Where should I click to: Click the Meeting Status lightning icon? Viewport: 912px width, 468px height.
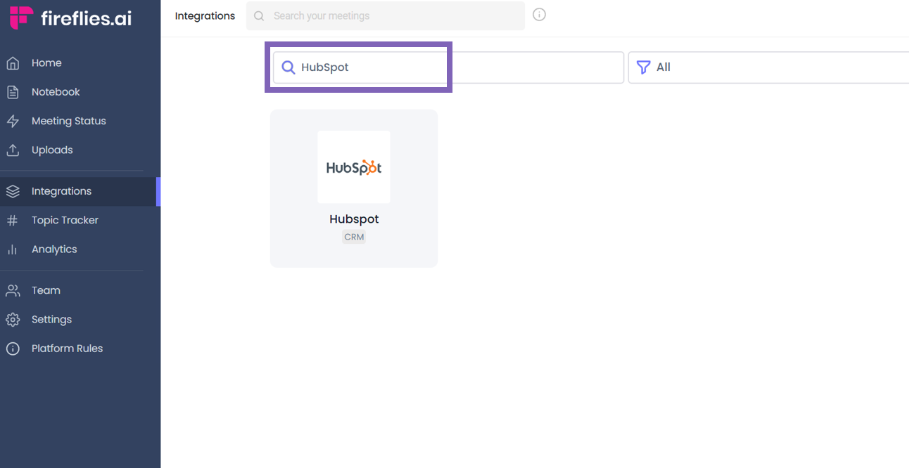click(x=13, y=120)
